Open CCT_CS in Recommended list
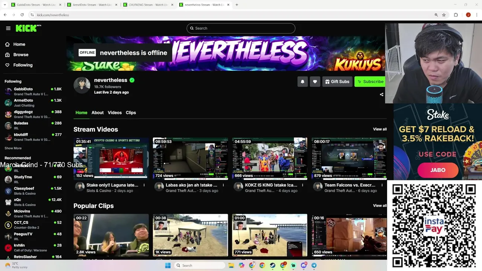This screenshot has width=482, height=271. (x=33, y=225)
